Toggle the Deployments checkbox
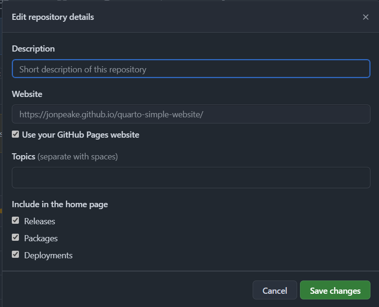 pos(16,254)
